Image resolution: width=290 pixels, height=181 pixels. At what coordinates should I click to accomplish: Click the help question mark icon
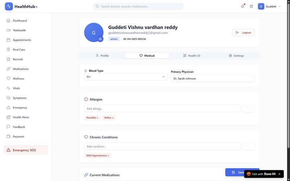pos(252,6)
